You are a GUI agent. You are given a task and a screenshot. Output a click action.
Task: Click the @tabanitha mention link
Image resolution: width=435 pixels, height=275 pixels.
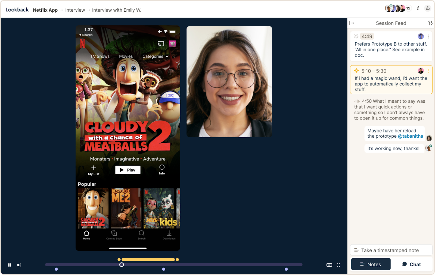411,136
